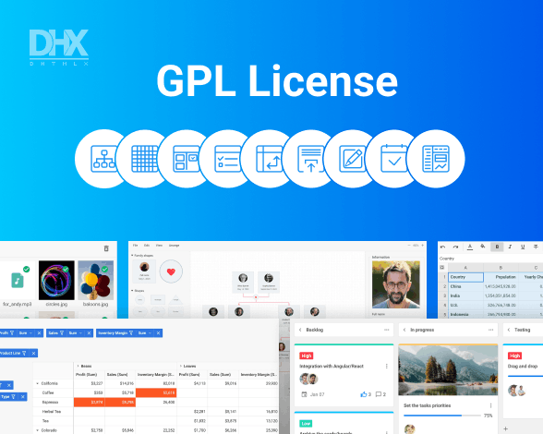Click the man's portrait in Information panel
This screenshot has height=434, width=543.
point(396,284)
